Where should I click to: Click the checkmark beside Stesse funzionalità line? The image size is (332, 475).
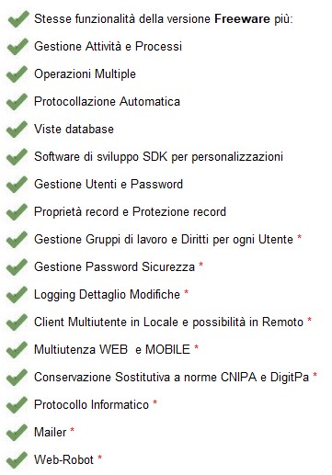(x=17, y=19)
